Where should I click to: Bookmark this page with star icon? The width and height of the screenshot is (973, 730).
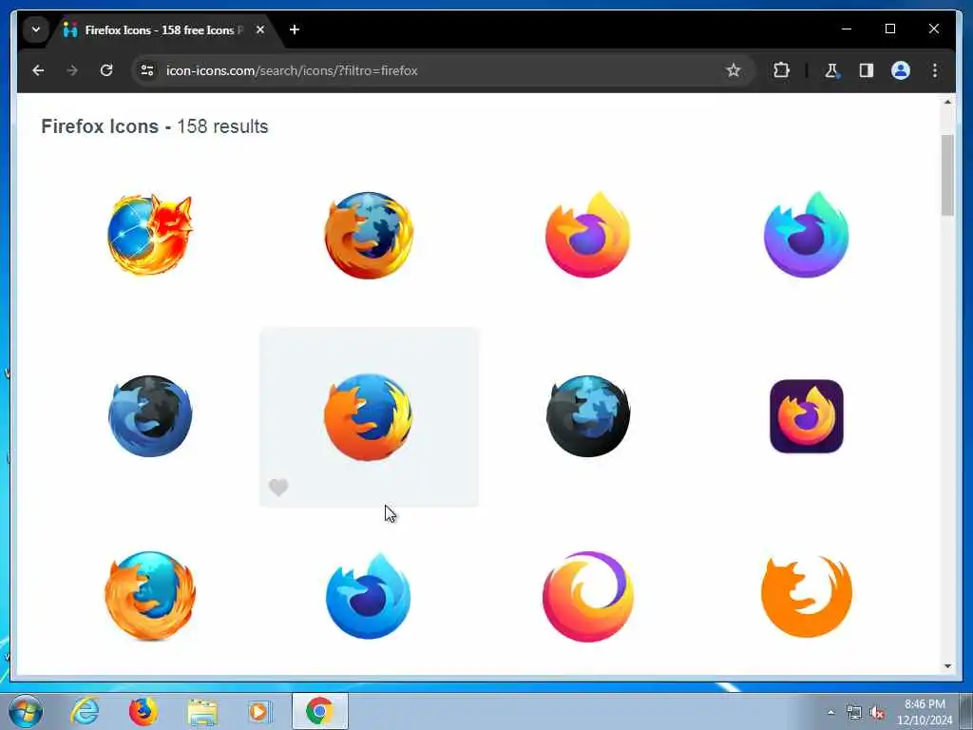734,70
